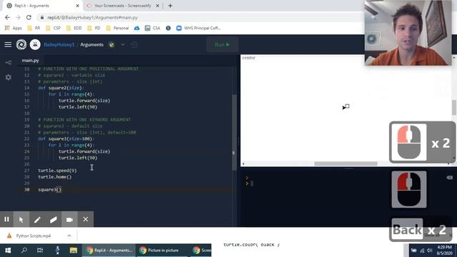Open the system volume icon

pyautogui.click(x=429, y=251)
